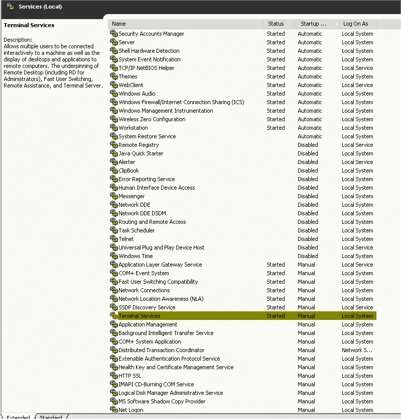Screen dimensions: 401x419
Task: Select the COM+ System Application name
Action: (150, 342)
